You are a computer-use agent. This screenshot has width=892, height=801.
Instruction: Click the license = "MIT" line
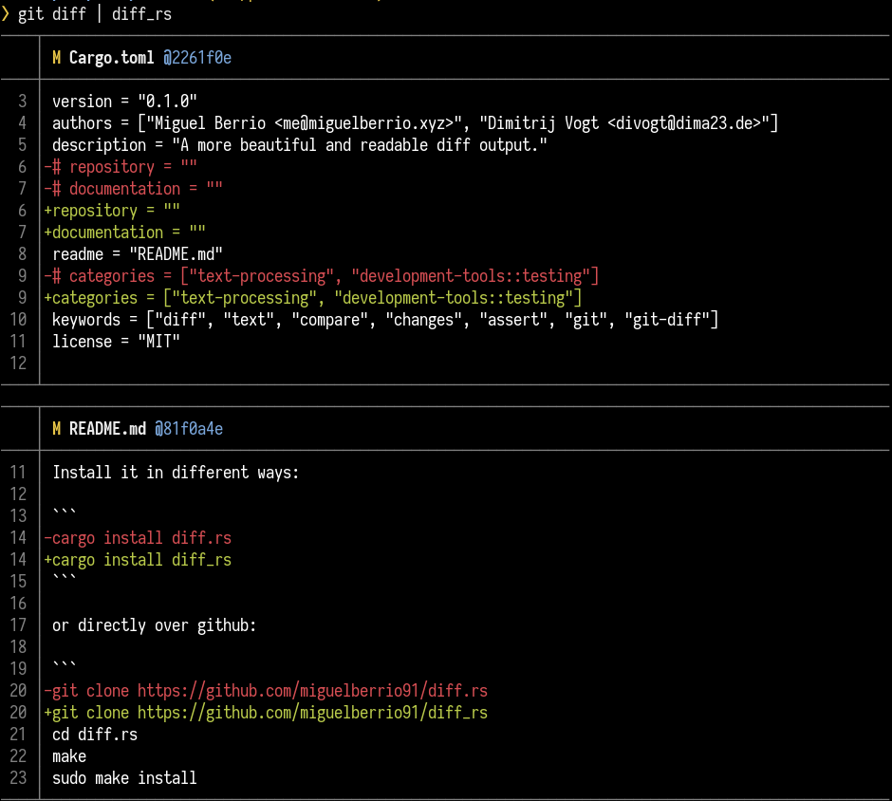click(116, 342)
